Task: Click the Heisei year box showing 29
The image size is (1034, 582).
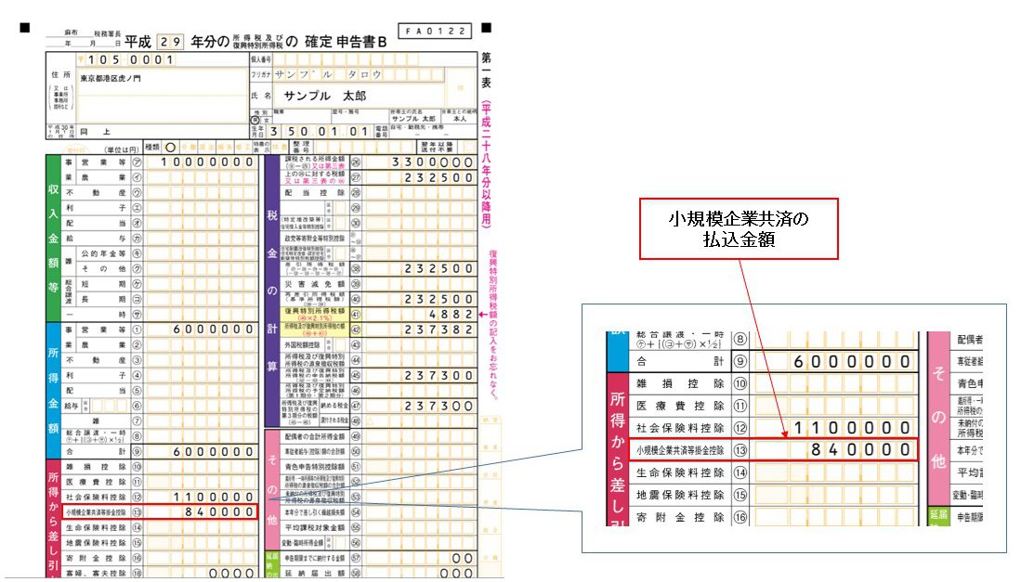Action: click(170, 42)
